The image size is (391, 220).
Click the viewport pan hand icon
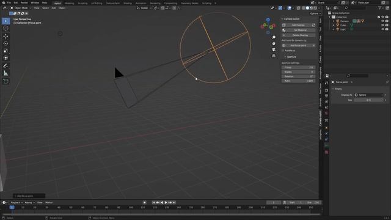pyautogui.click(x=274, y=43)
